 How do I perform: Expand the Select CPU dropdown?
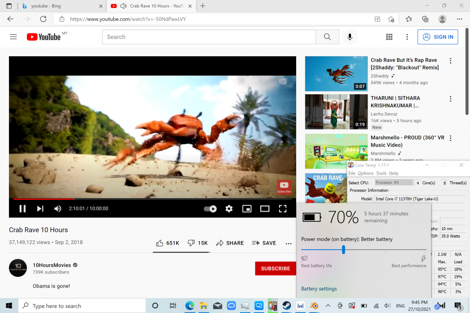[x=394, y=183]
